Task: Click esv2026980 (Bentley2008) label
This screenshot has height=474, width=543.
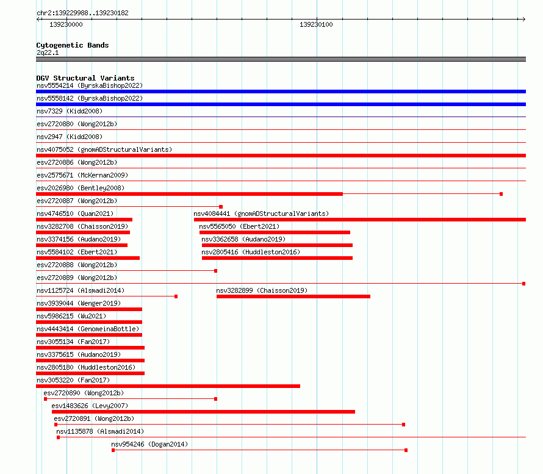Action: (81, 188)
